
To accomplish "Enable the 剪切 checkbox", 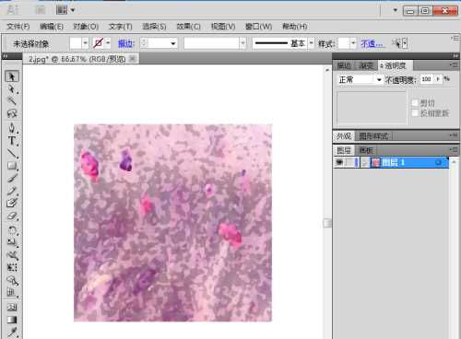I will click(x=415, y=102).
